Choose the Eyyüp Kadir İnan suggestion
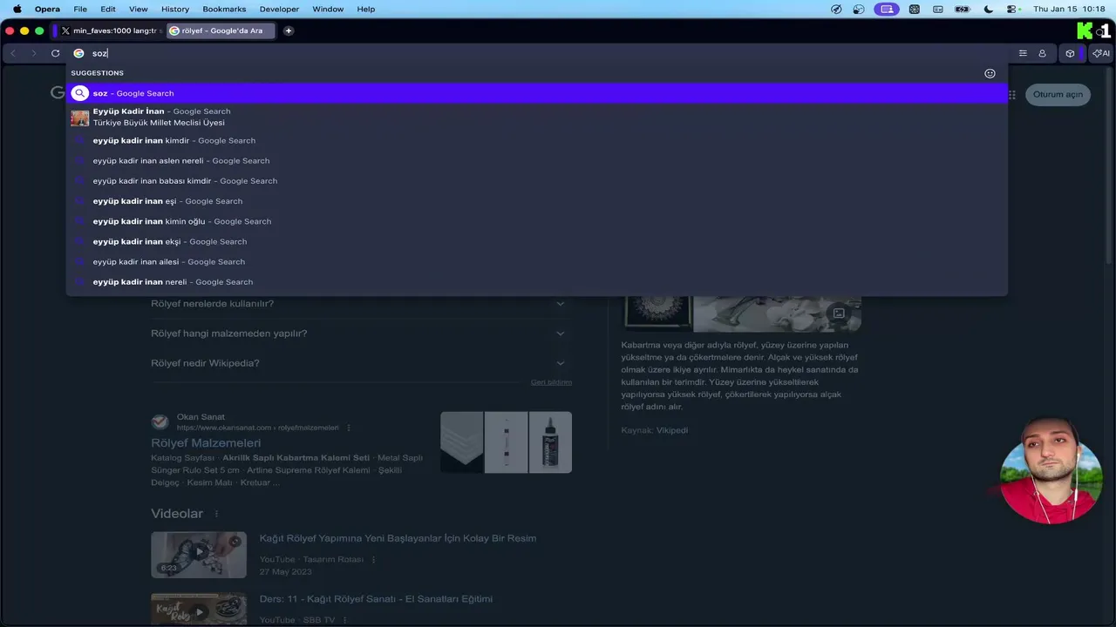Screen dimensions: 1116x627 point(537,117)
